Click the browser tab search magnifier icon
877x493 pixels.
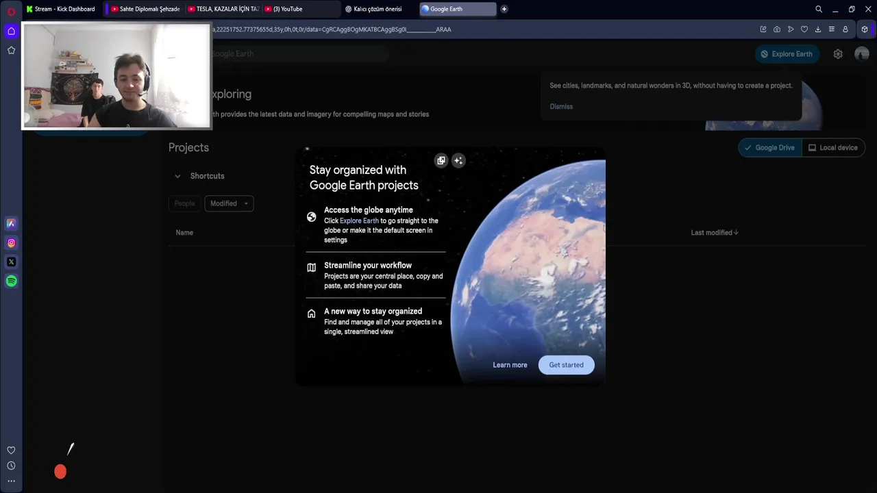coord(819,9)
